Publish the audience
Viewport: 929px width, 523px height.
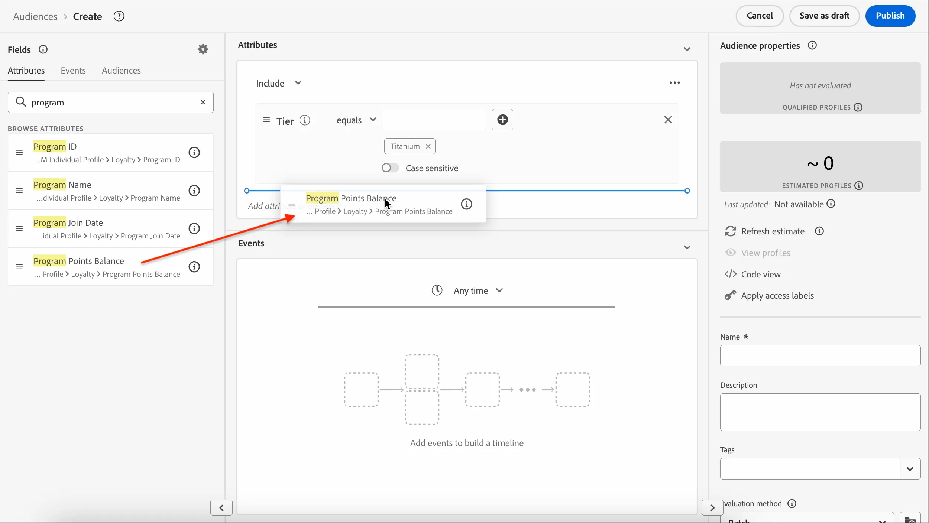pos(890,16)
